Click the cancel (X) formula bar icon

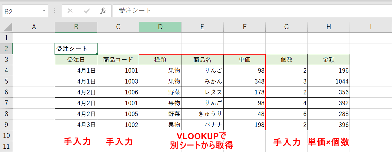(x=70, y=11)
